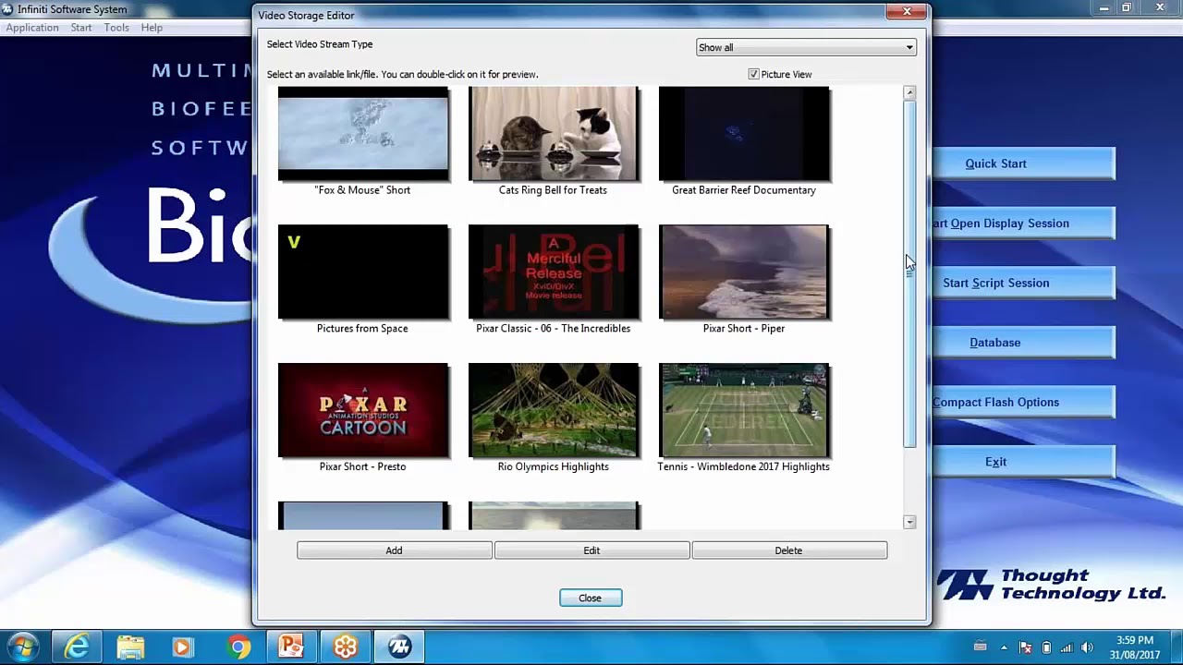Show hidden tray icons arrow

click(x=1004, y=647)
